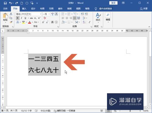This screenshot has height=113, width=152.
Task: Open the shading paint bucket
Action: (63, 22)
